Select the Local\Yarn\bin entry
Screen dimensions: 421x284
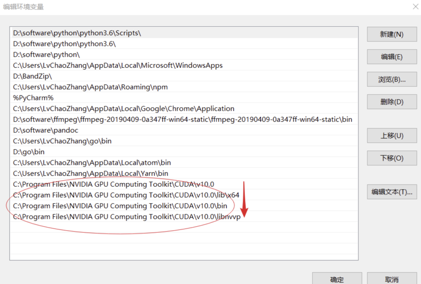tap(184, 173)
